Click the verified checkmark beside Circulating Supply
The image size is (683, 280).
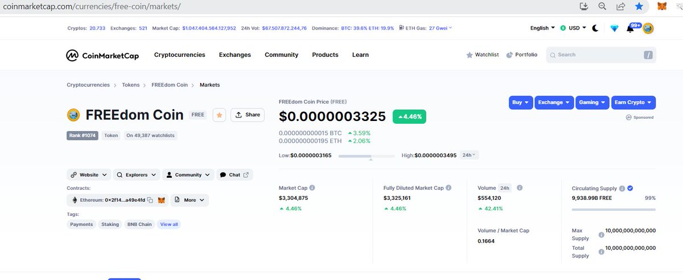(631, 188)
